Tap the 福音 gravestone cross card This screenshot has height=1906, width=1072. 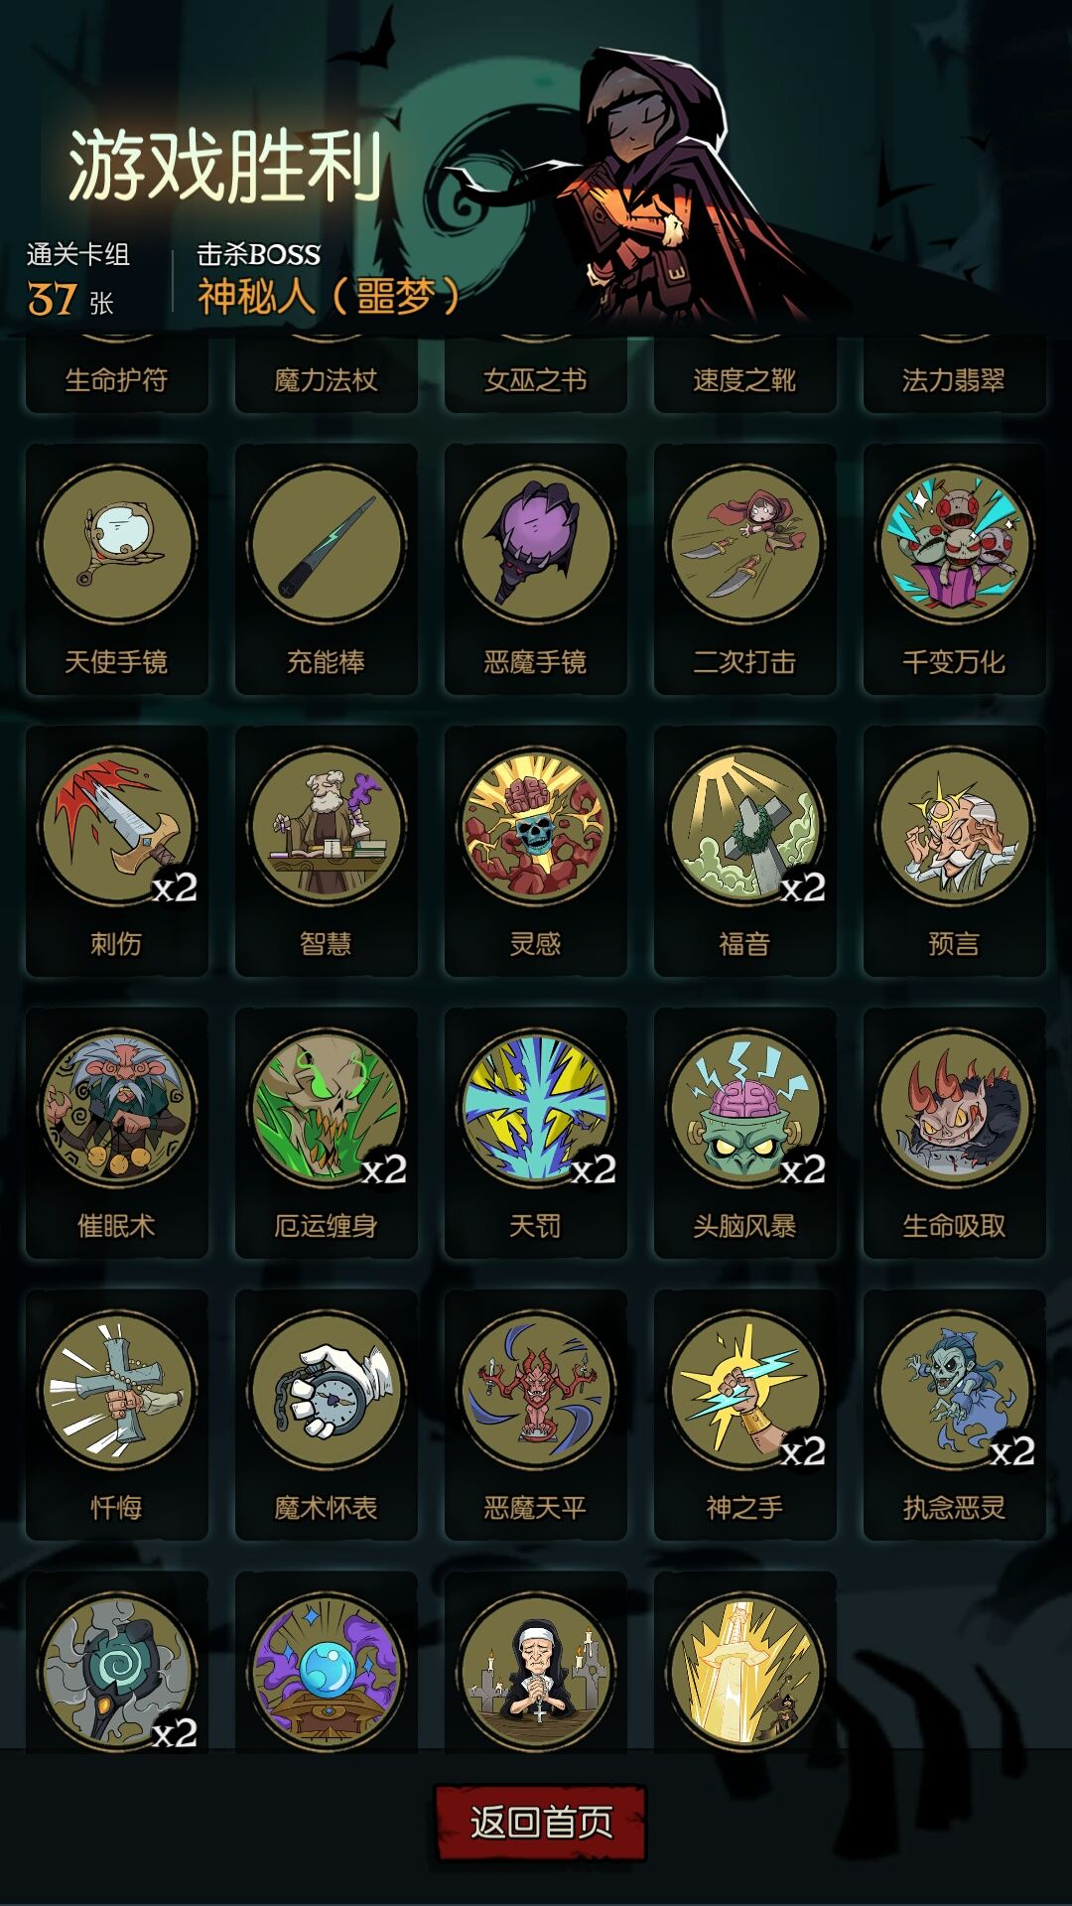point(745,851)
